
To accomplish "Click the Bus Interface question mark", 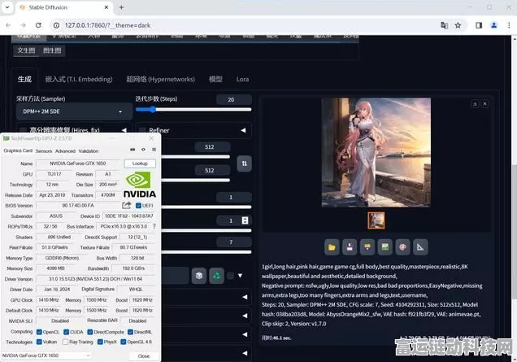I will tap(154, 226).
